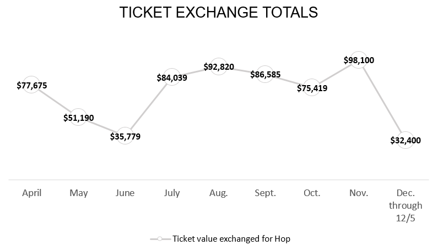Select the Nov. $98,100 peak marker
The height and width of the screenshot is (251, 438).
(359, 60)
